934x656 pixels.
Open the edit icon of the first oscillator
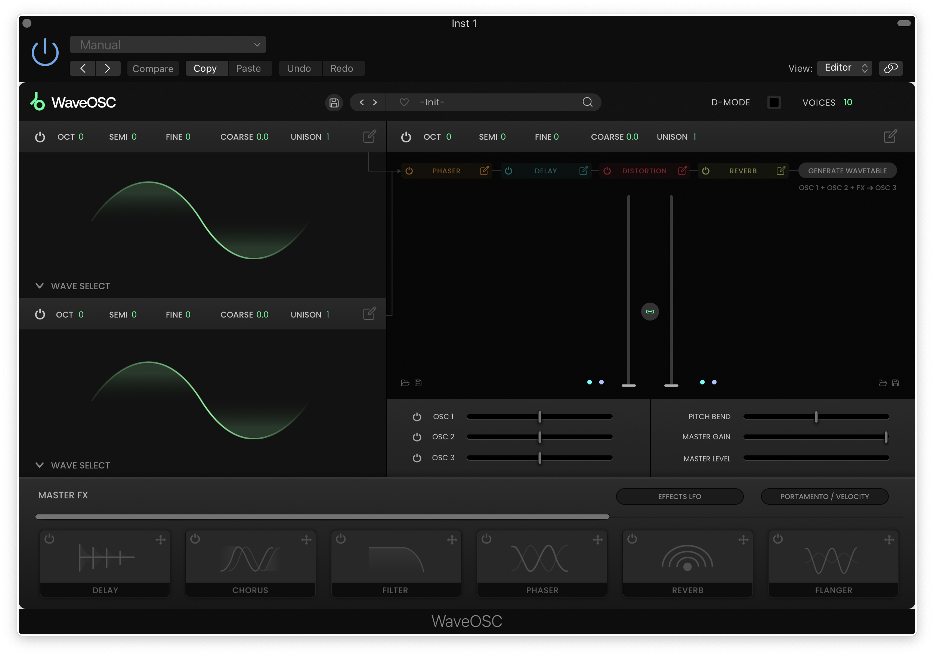(x=369, y=136)
